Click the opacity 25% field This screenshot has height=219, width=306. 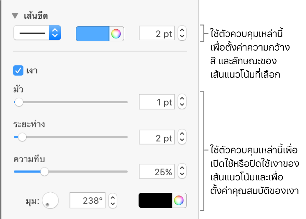(x=157, y=172)
